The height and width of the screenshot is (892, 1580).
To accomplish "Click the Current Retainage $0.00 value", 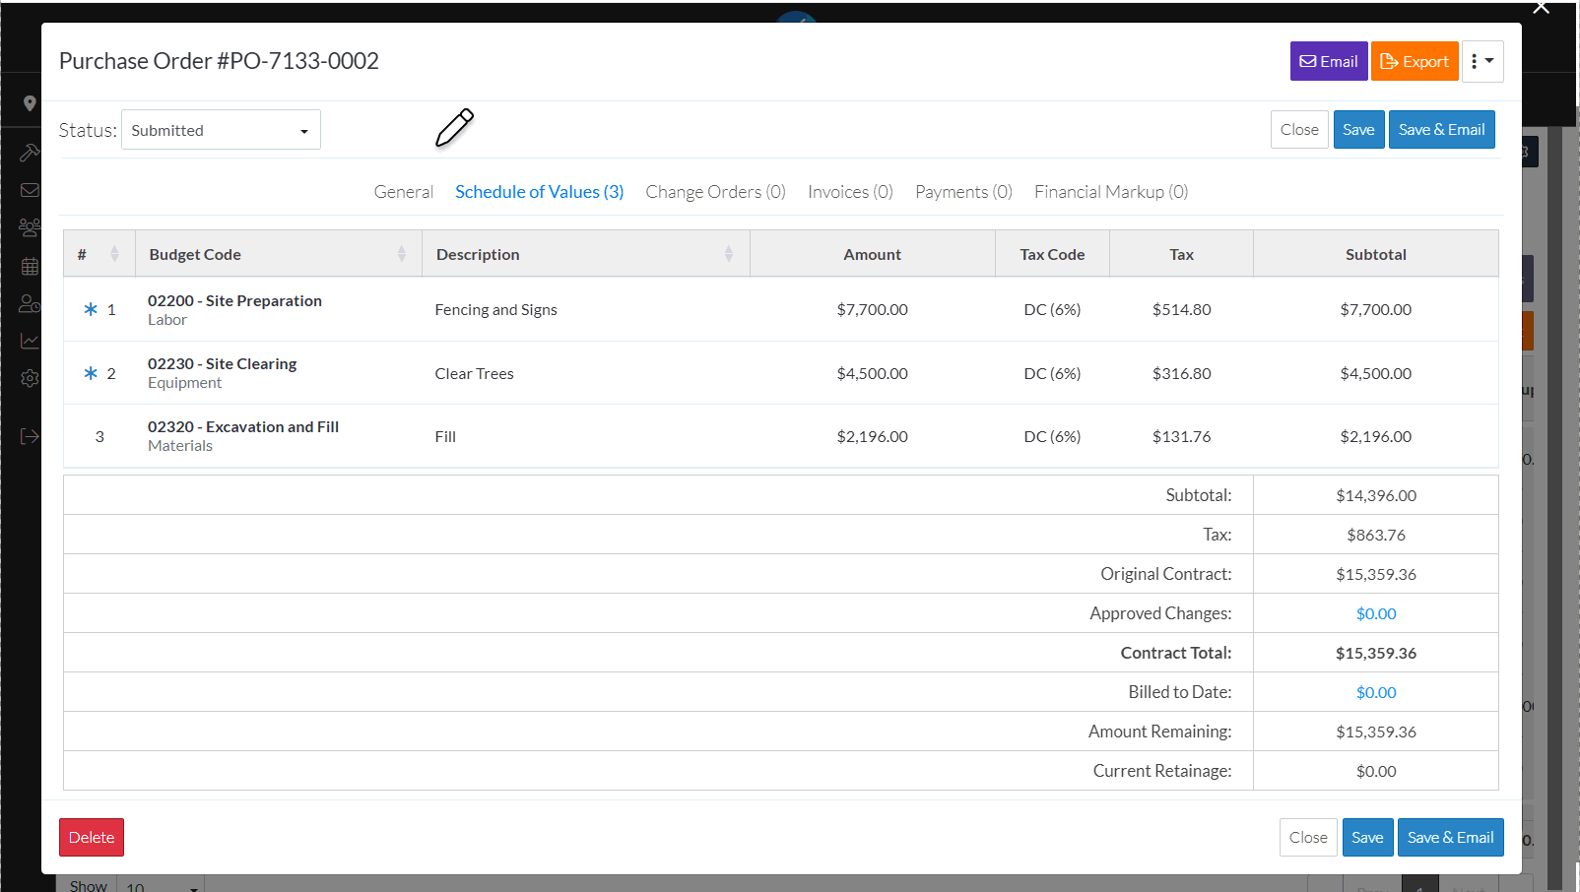I will [1376, 771].
